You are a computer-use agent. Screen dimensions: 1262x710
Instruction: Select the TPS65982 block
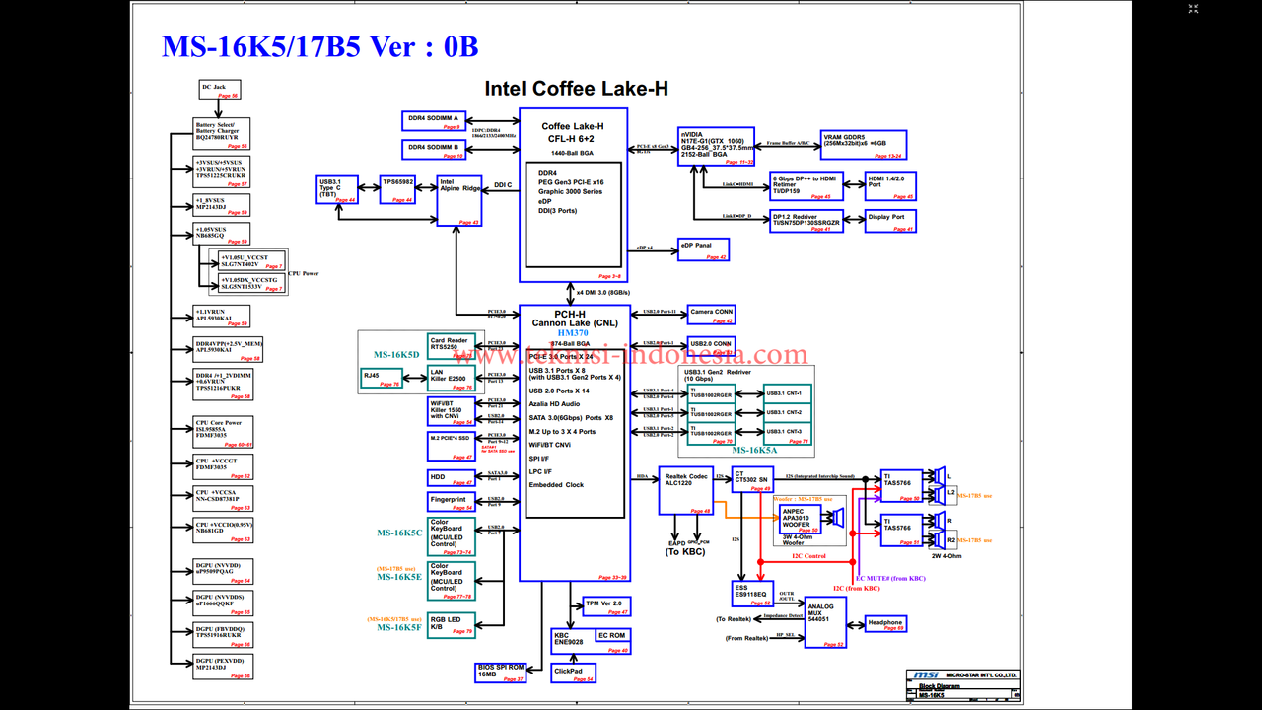tap(398, 189)
